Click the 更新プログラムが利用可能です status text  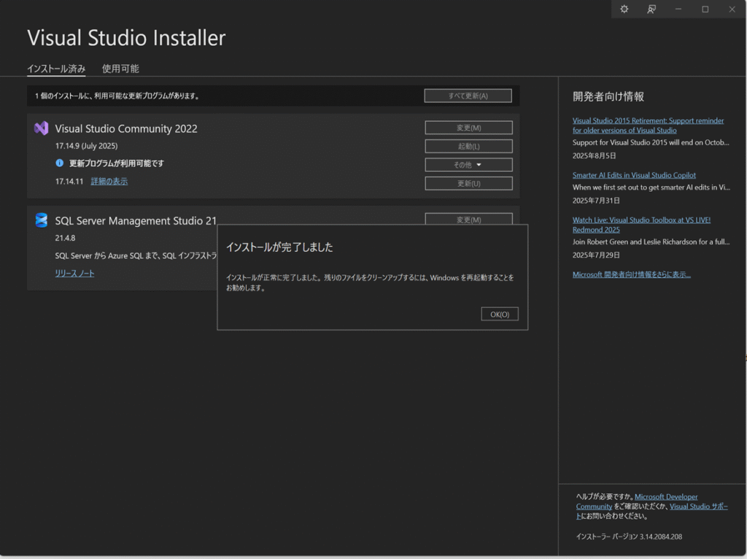point(117,163)
